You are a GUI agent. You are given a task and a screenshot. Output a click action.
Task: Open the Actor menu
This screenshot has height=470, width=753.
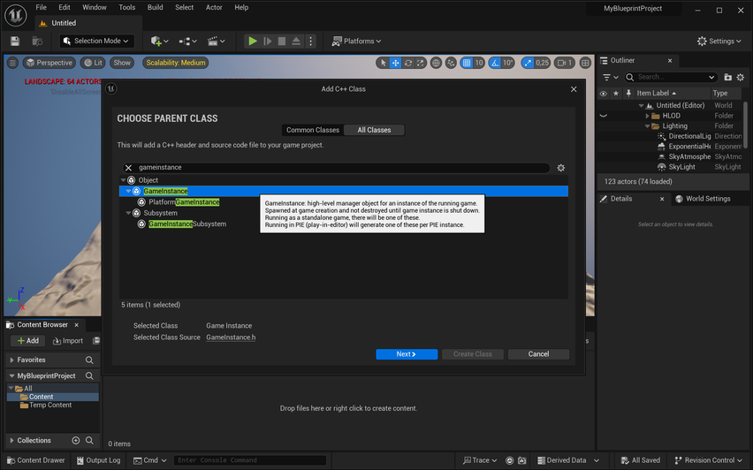[214, 7]
